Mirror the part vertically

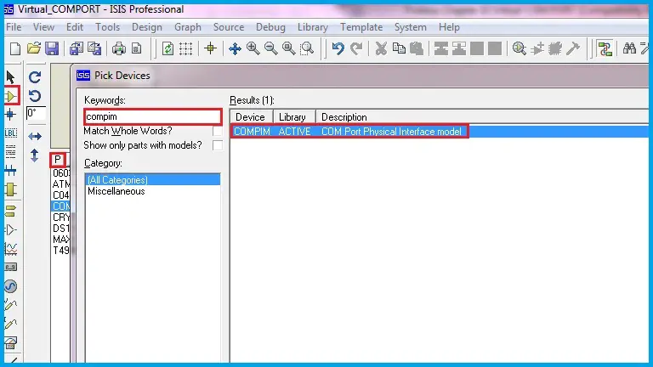click(x=35, y=155)
